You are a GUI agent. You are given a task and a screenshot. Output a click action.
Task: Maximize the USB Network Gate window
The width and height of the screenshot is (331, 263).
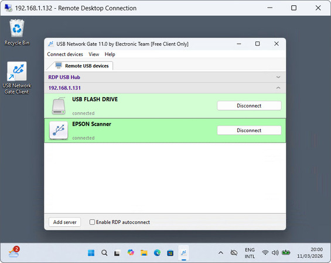click(257, 44)
